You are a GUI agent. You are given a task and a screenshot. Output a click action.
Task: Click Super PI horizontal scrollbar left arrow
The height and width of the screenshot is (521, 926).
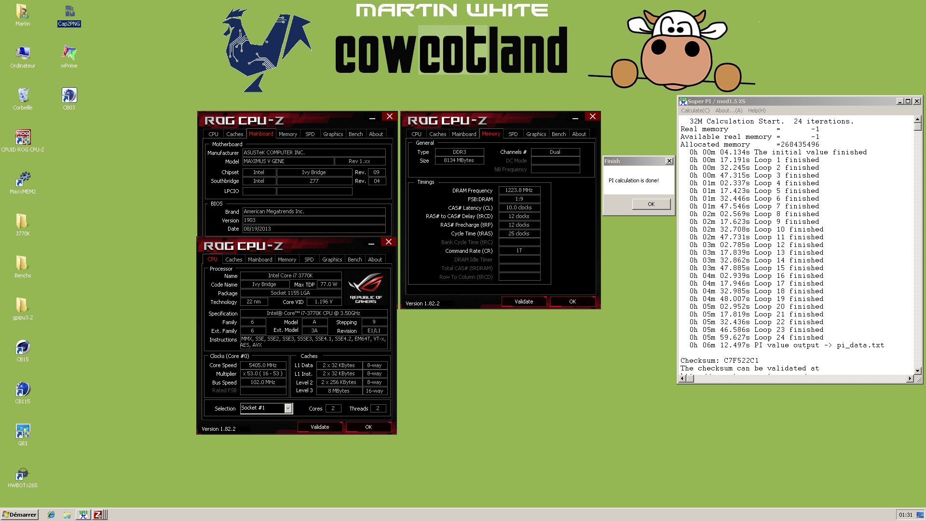(x=682, y=379)
